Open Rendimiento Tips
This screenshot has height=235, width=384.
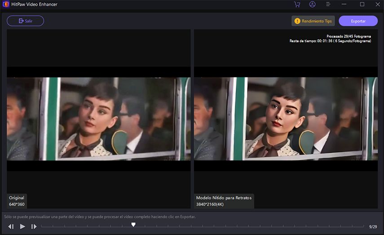click(313, 21)
